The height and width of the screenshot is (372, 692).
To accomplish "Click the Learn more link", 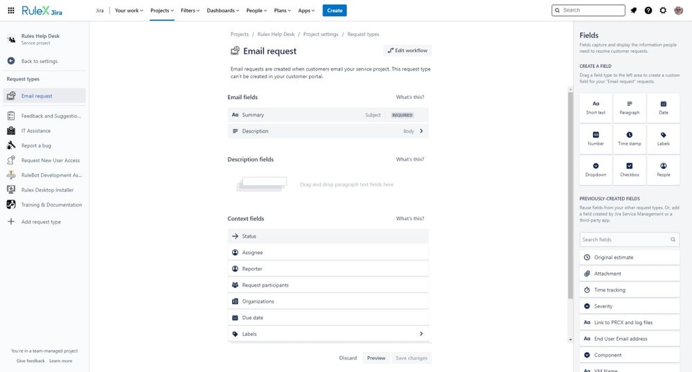I will 60,361.
